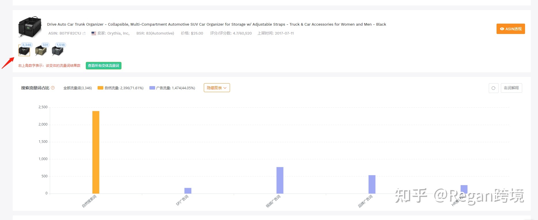Image resolution: width=538 pixels, height=220 pixels.
Task: Toggle the orange 自然流量 legend item
Action: pyautogui.click(x=120, y=88)
